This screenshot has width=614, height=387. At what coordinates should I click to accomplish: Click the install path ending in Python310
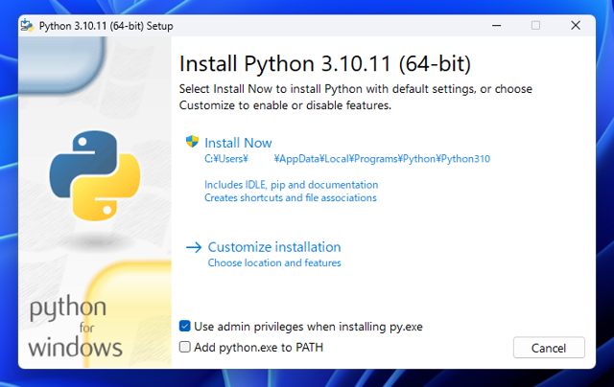(x=347, y=159)
